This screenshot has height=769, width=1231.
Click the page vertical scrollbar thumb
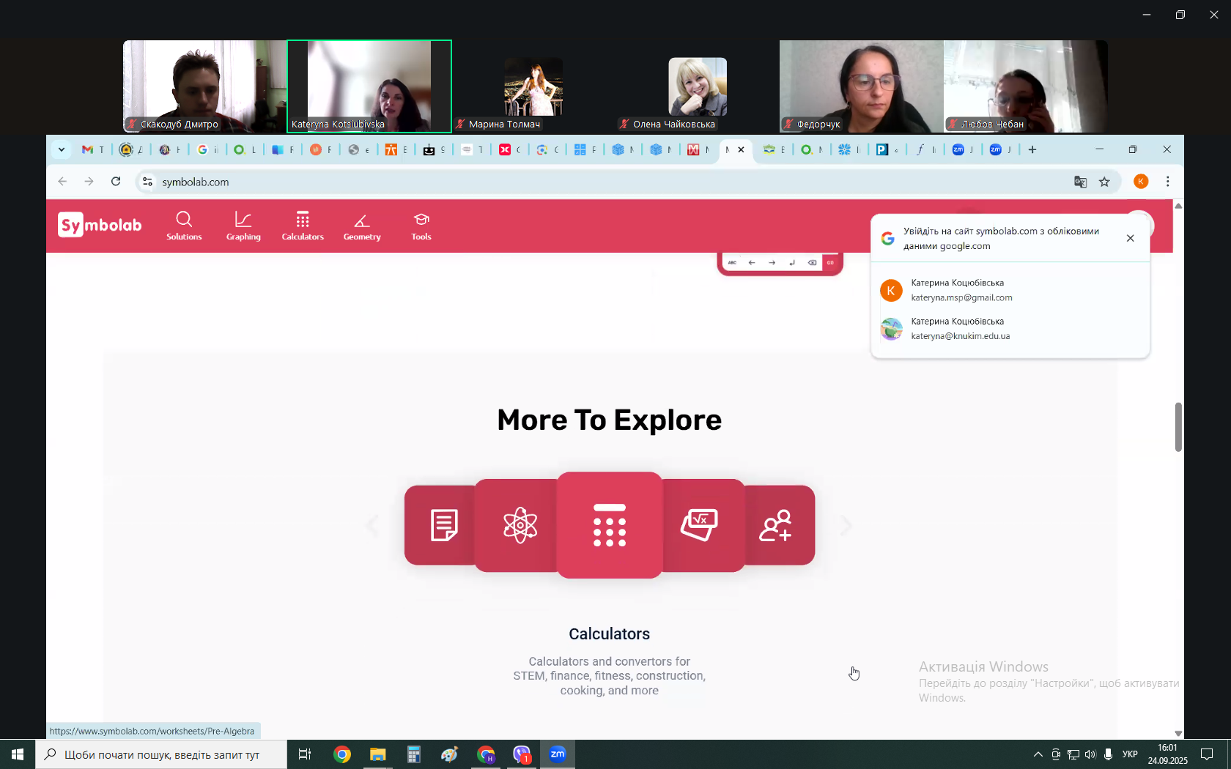pos(1178,426)
